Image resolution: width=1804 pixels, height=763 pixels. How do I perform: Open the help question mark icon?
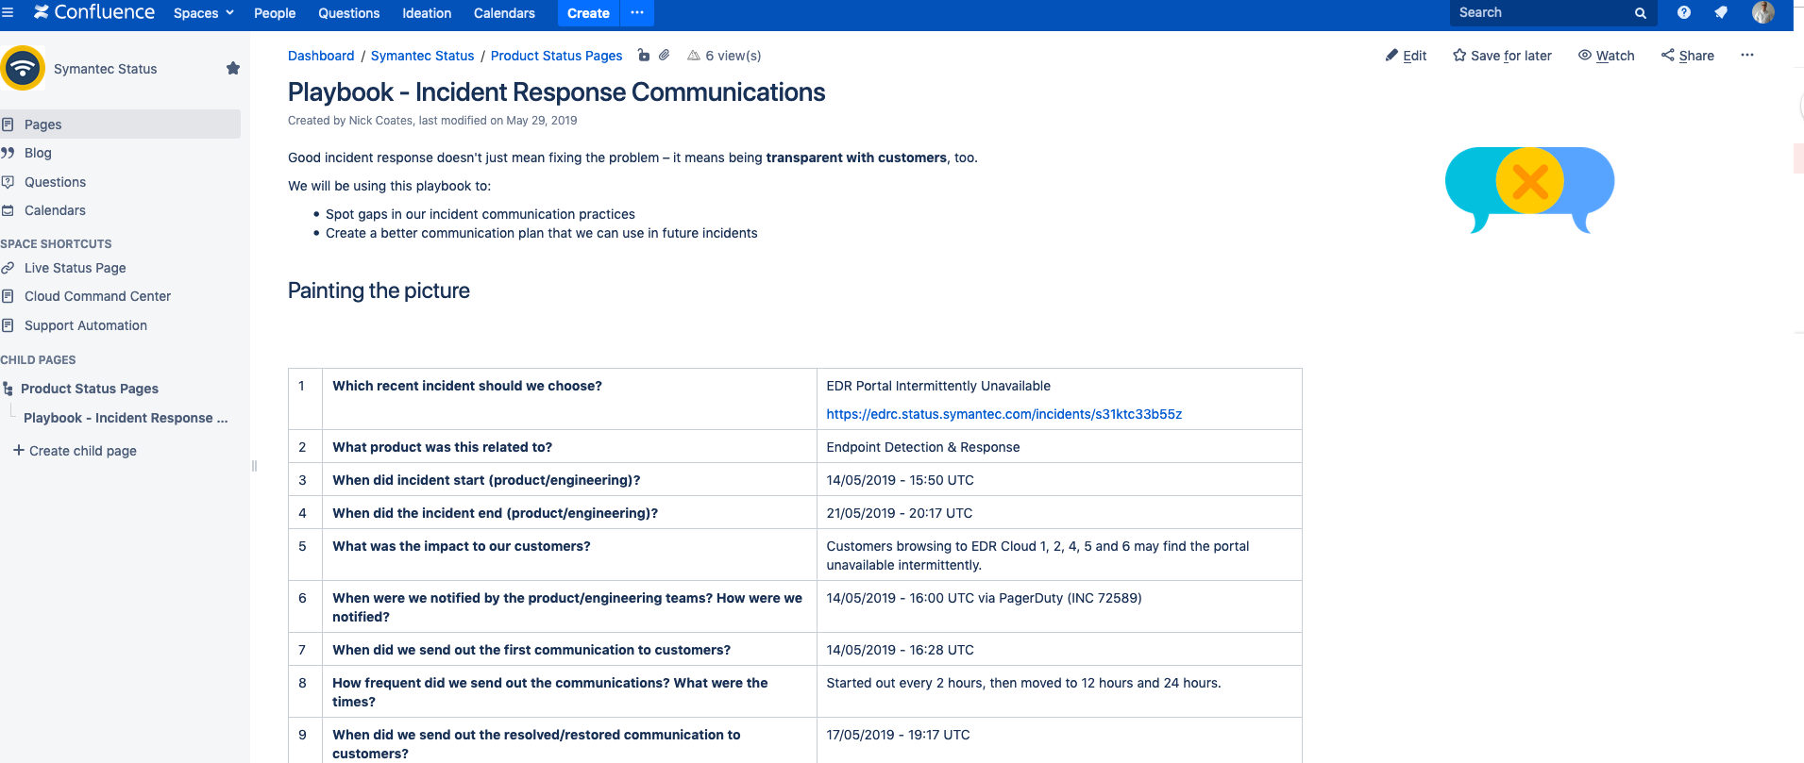[x=1683, y=13]
